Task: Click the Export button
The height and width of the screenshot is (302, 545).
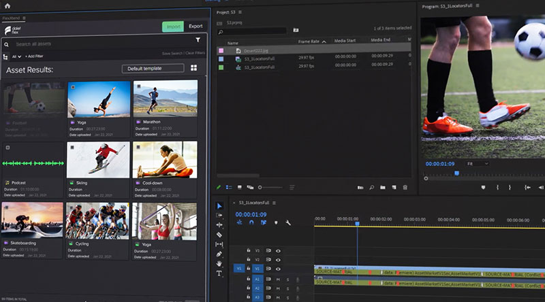Action: pos(196,27)
